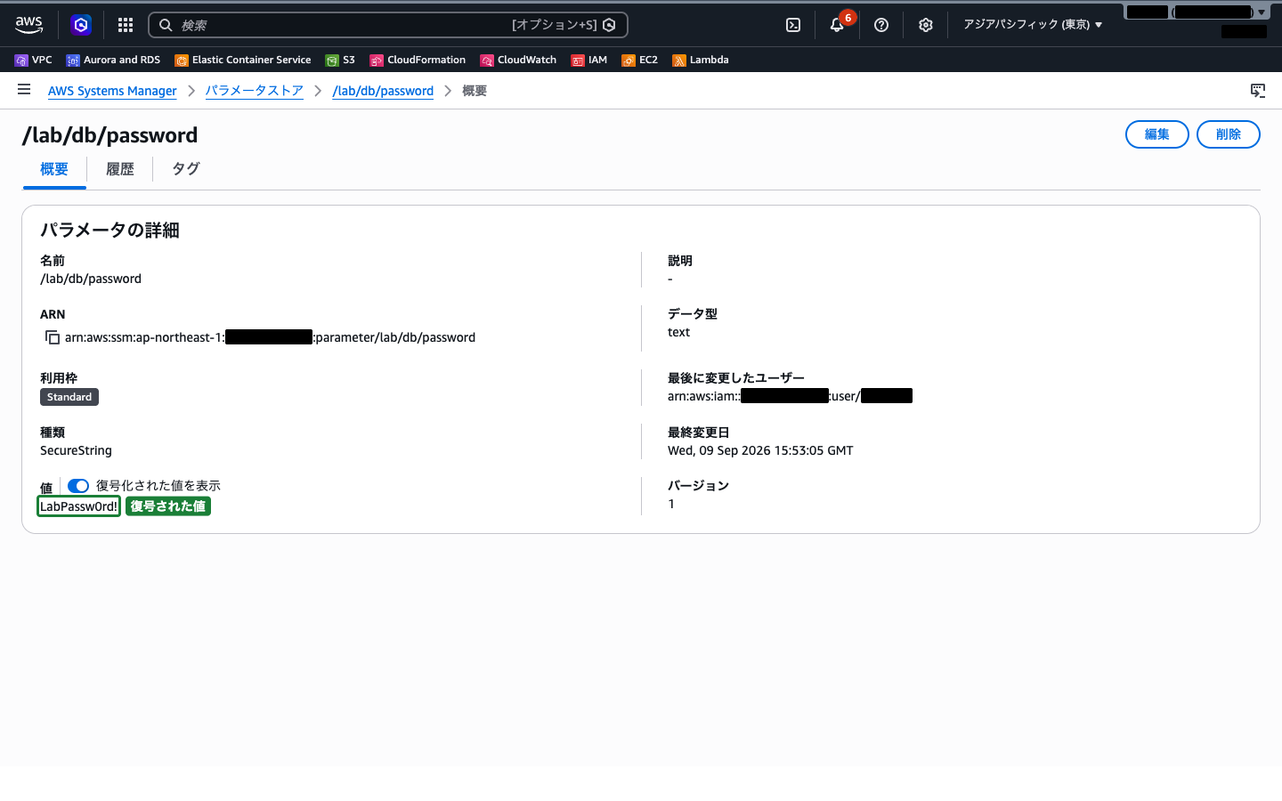
Task: Open Lambda favorite shortcut
Action: point(701,60)
